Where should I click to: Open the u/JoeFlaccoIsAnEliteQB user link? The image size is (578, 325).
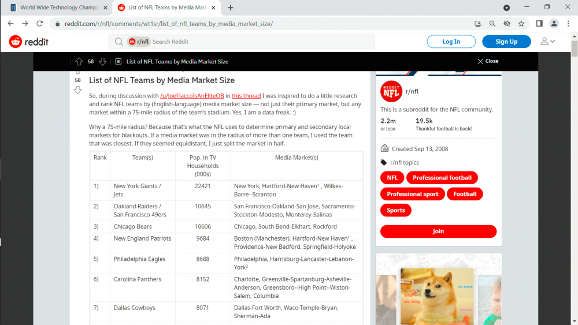[192, 96]
